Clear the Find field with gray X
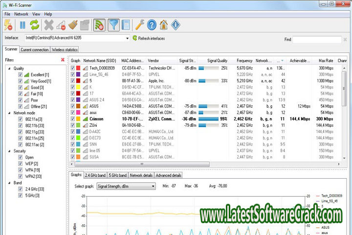This screenshot has height=235, width=352. tap(345, 40)
